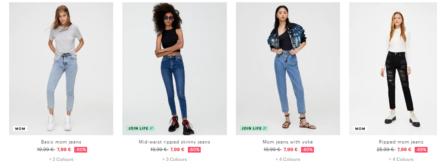Open the black Ripped mom jeans photo
This screenshot has width=437, height=162.
click(x=393, y=69)
